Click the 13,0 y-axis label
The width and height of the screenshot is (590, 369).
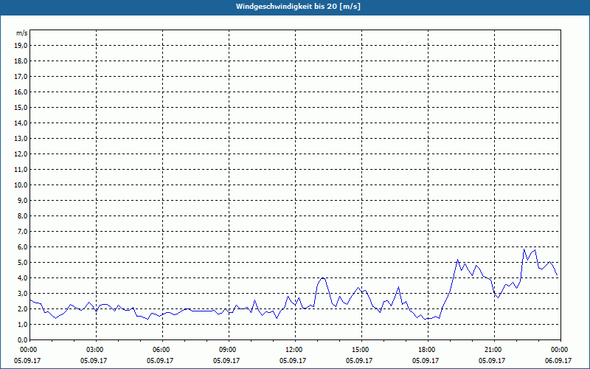point(21,139)
